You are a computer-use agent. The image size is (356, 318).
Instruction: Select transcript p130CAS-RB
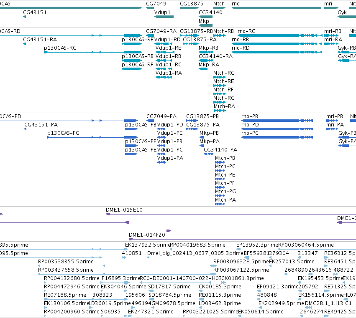coord(132,61)
